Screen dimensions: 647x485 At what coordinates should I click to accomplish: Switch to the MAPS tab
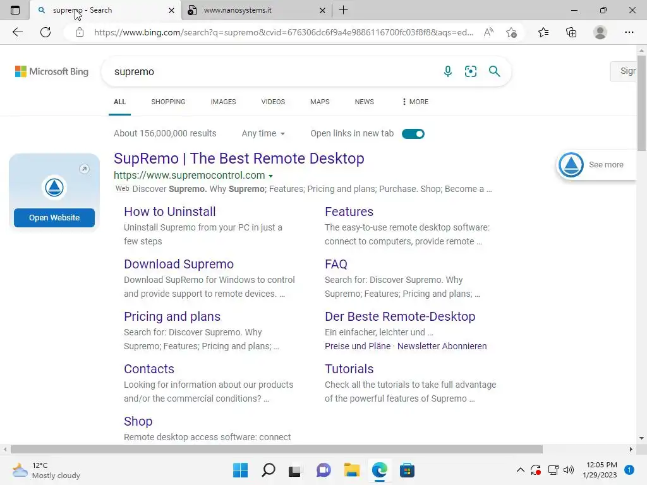[320, 102]
